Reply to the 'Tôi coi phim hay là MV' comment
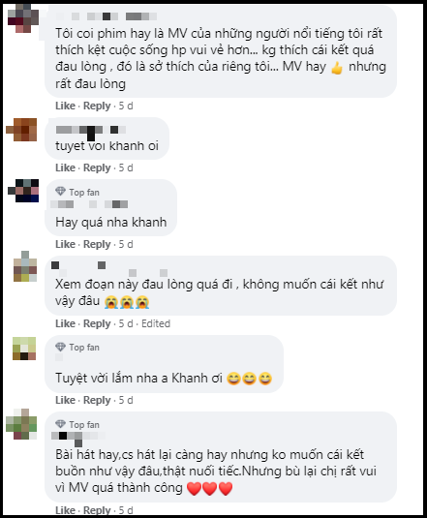 [x=97, y=106]
